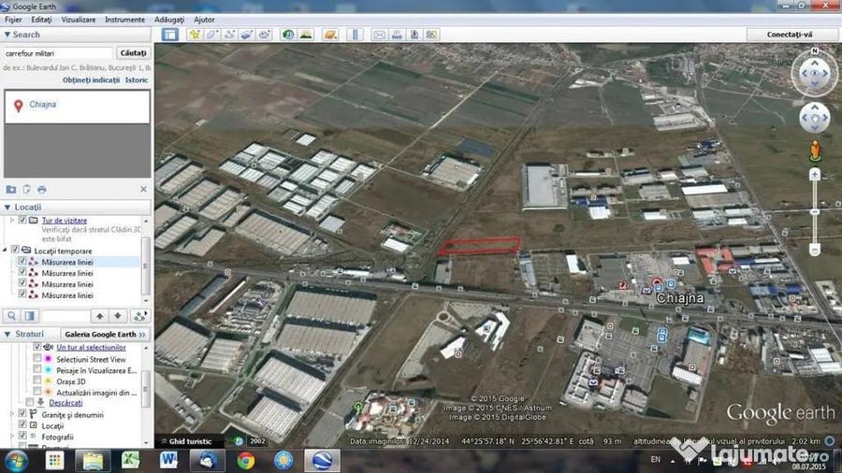Click the Istoric link

[x=137, y=79]
